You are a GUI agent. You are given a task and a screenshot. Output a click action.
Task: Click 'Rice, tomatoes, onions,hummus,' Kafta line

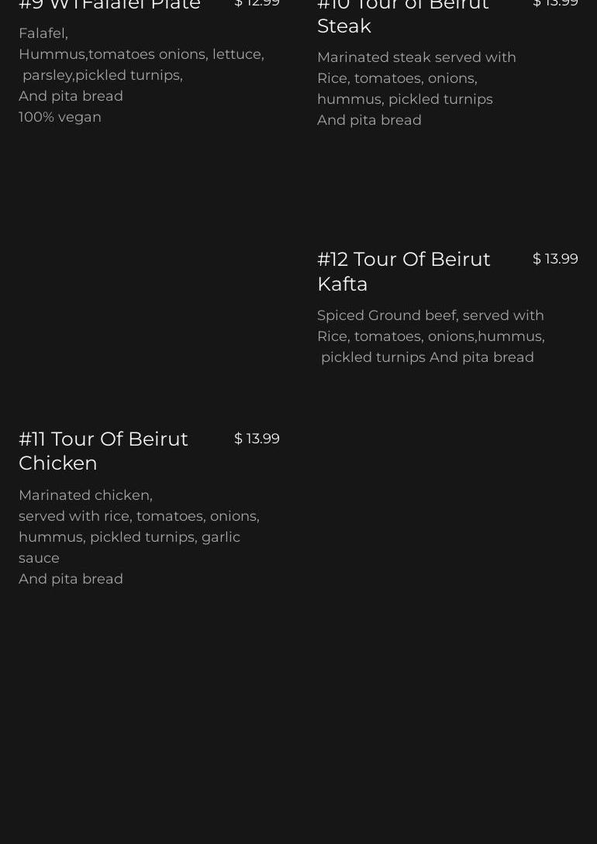click(x=431, y=336)
